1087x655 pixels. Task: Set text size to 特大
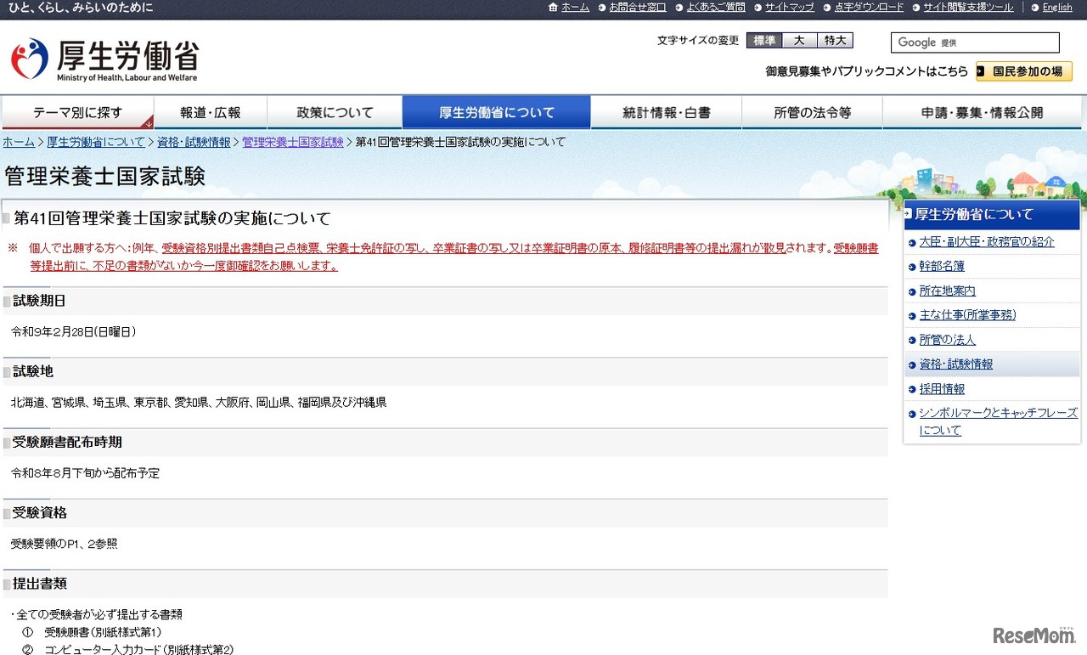(x=835, y=41)
